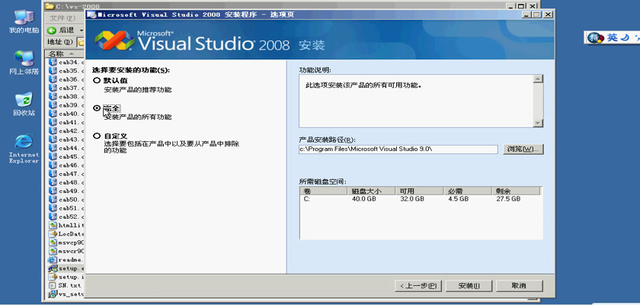640x305 pixels.
Task: Select cab46 file icon in Explorer
Action: (x=53, y=165)
